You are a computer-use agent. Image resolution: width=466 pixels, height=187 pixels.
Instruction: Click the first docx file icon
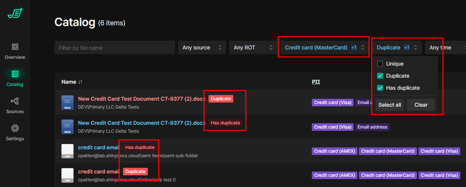coord(67,103)
